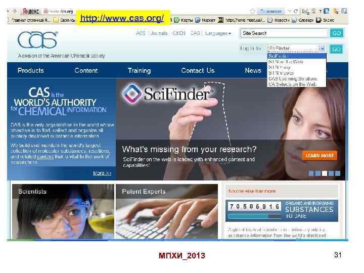Click inside the Site Search field
This screenshot has width=364, height=273.
tap(284, 33)
